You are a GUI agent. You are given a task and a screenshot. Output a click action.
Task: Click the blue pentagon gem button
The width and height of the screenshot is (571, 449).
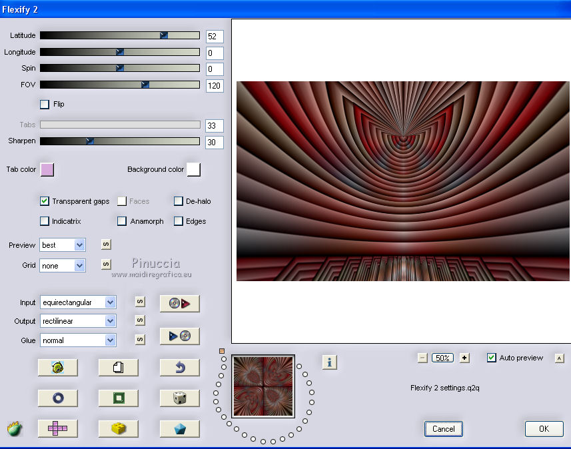(179, 428)
